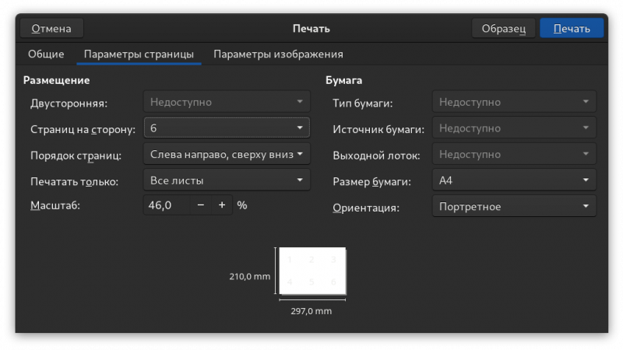
Task: Click the Бумага section heading
Action: coord(343,80)
